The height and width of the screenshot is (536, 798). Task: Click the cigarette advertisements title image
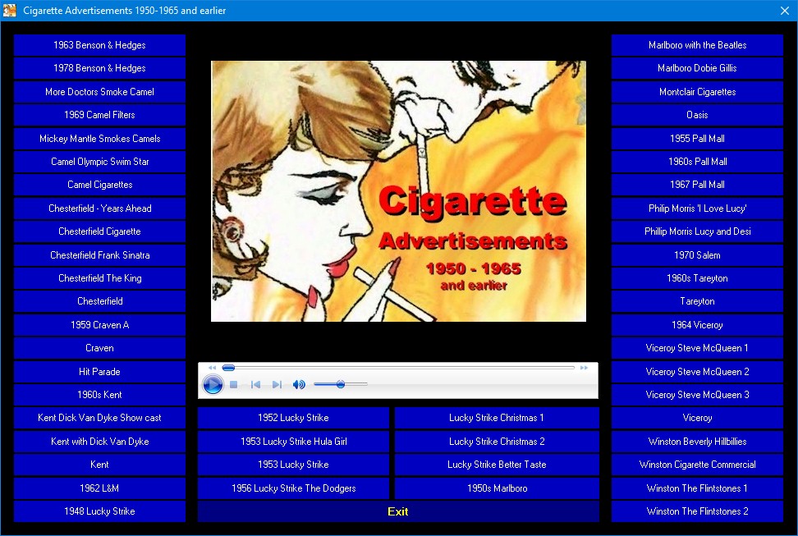[398, 191]
